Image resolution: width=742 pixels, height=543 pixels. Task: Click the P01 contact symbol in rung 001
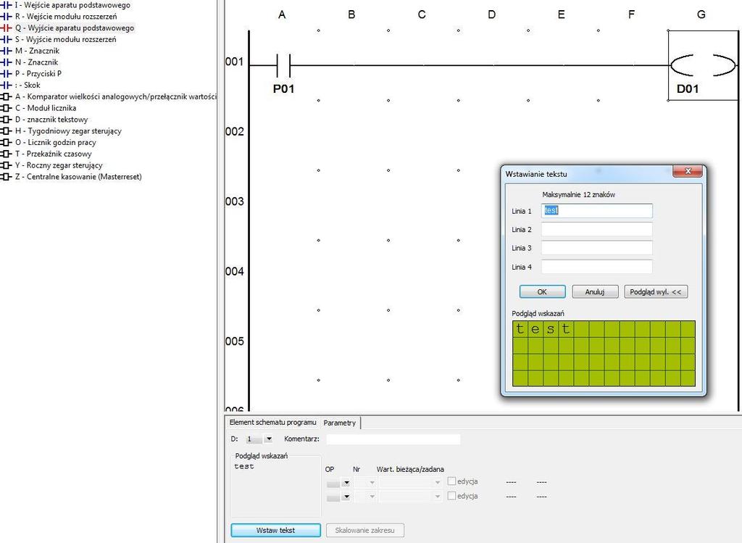tap(283, 65)
